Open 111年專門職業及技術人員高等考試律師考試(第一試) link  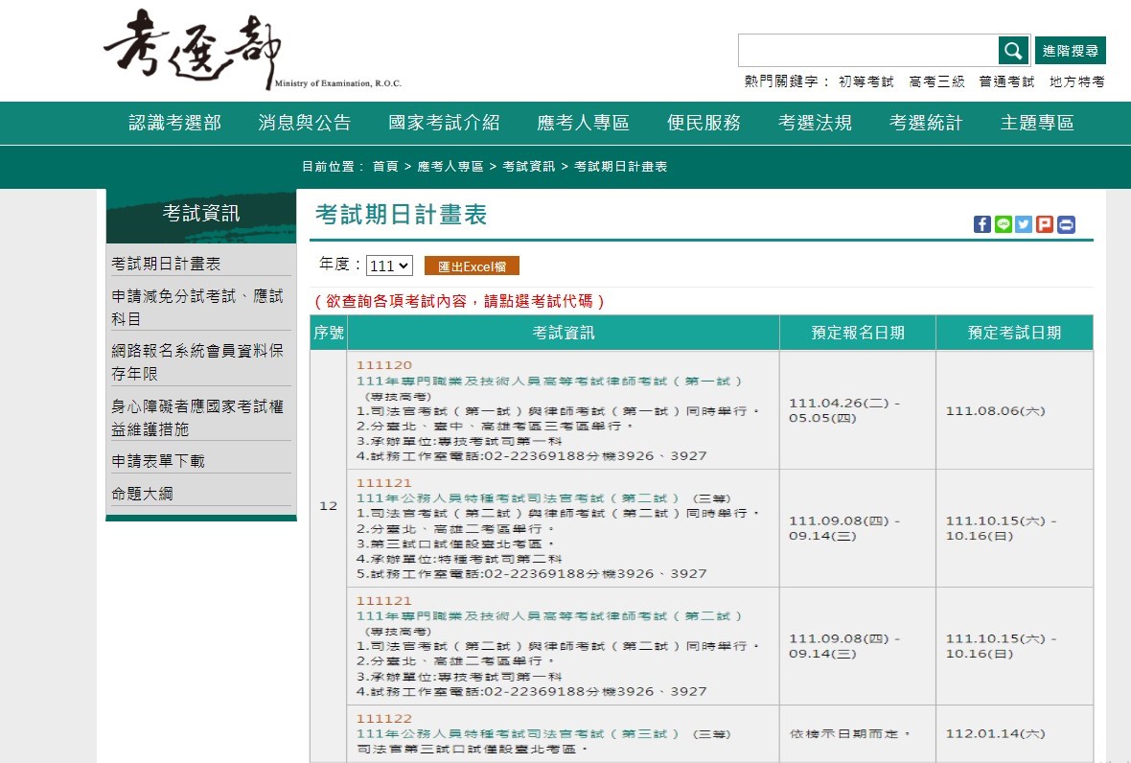click(x=549, y=381)
